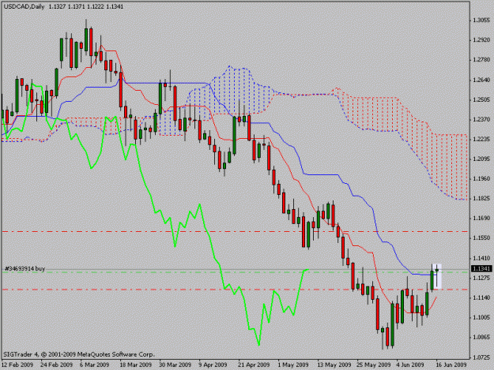The width and height of the screenshot is (494, 370).
Task: Click the 1 May 2009 date label
Action: (x=293, y=364)
